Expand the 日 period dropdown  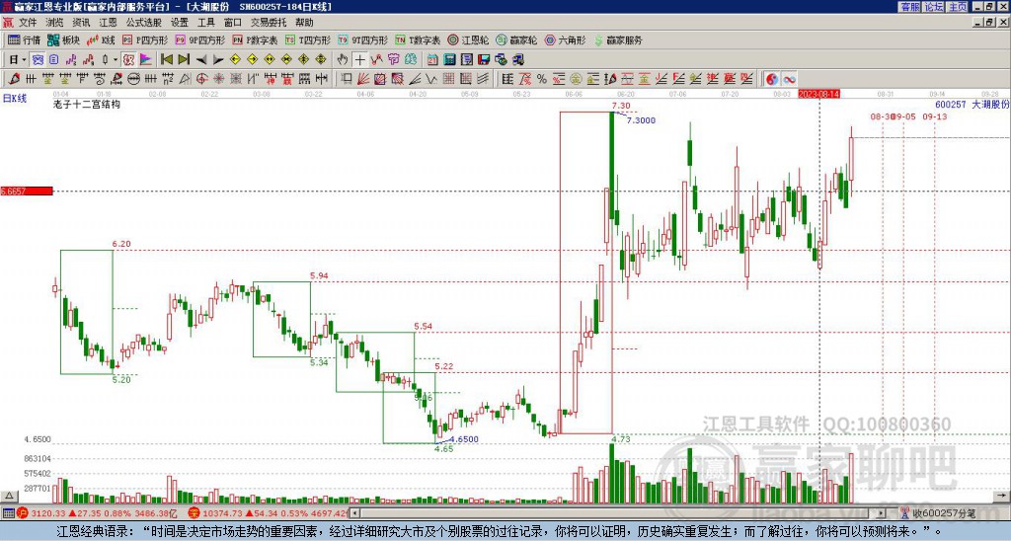pos(24,60)
